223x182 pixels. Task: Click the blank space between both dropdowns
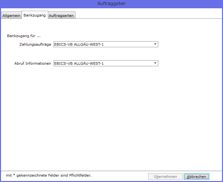coord(106,54)
